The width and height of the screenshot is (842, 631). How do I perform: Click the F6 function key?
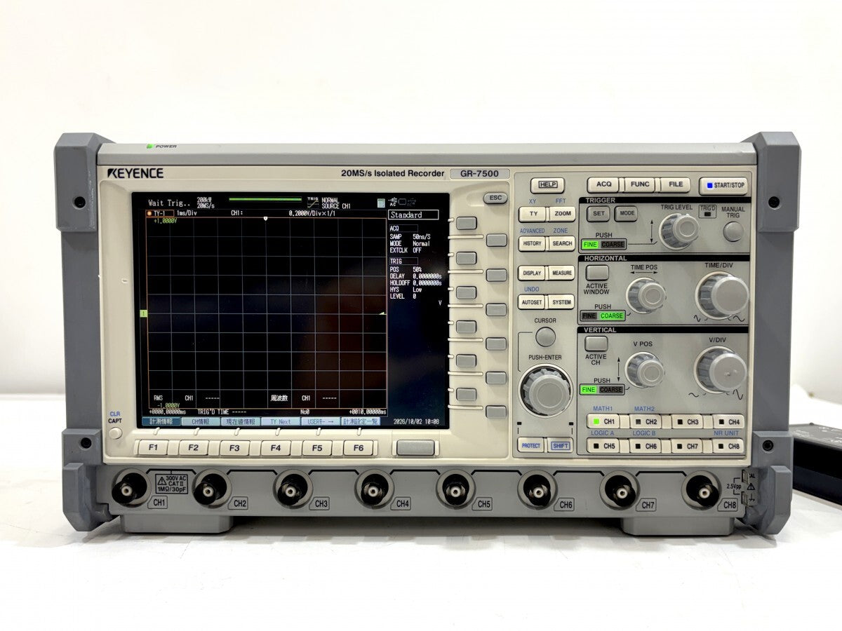point(359,447)
